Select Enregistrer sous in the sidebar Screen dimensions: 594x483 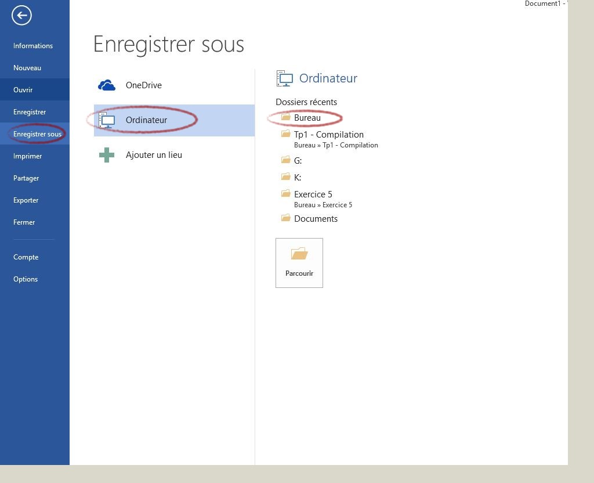(x=37, y=134)
